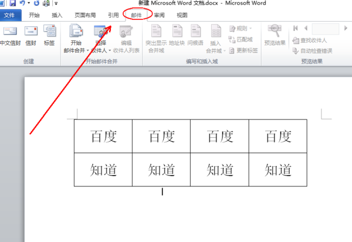Screen dimensions: 352x242
Task: Go to first record arrow icon
Action: point(296,28)
